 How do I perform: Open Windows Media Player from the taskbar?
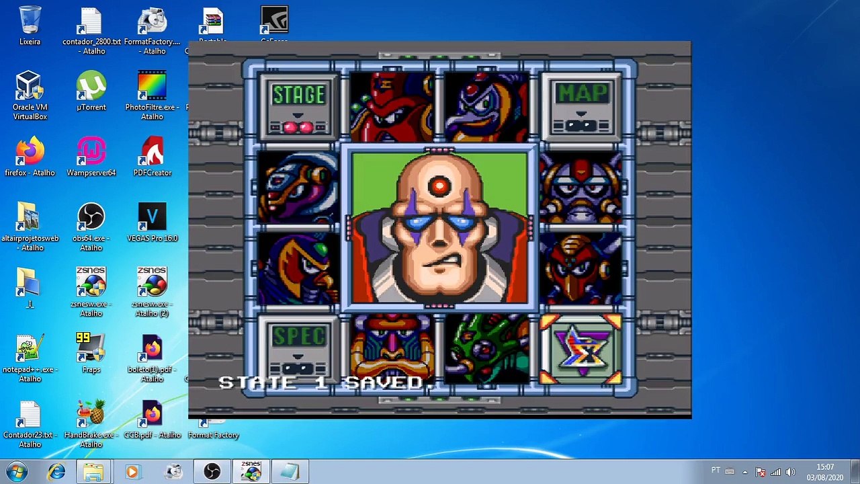(132, 472)
